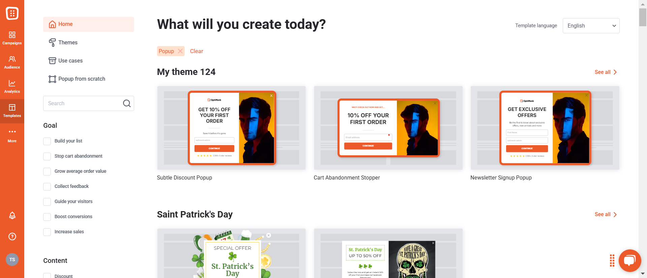Open the live chat bubble
The height and width of the screenshot is (278, 647).
click(x=629, y=261)
